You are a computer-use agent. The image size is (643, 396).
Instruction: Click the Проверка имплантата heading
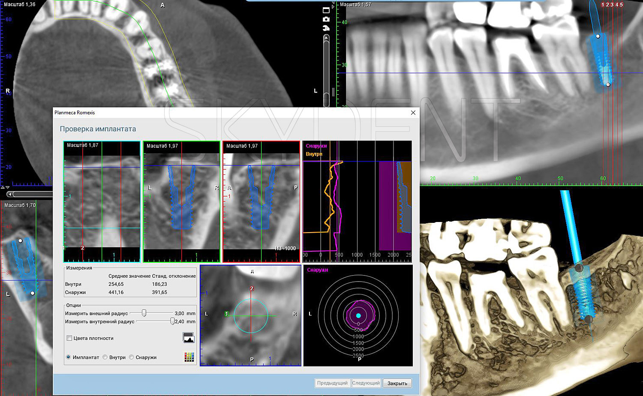pyautogui.click(x=98, y=129)
